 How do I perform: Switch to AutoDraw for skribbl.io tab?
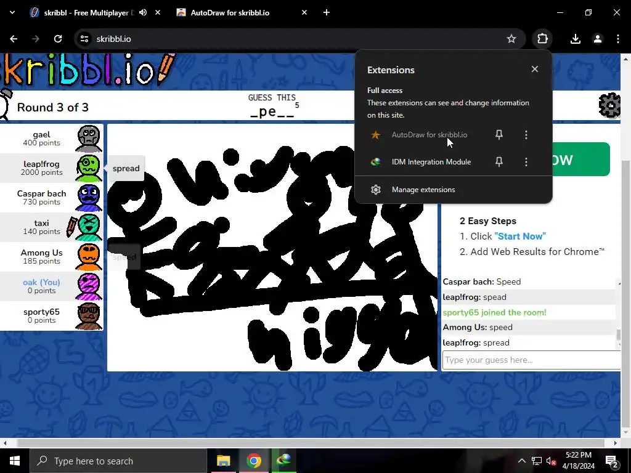230,12
